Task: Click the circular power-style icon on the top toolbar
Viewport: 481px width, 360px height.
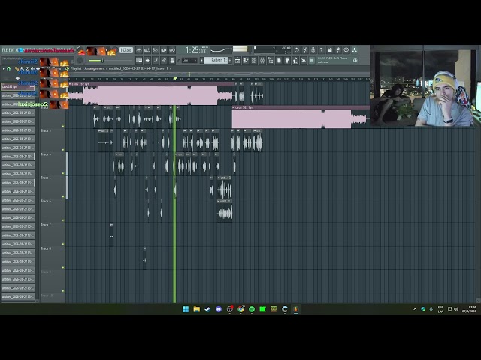Action: tap(297, 50)
